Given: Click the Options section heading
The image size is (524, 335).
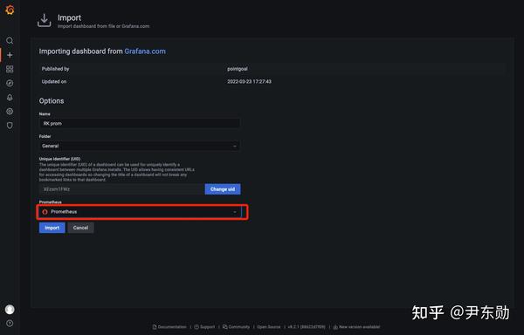Looking at the screenshot, I should pos(52,101).
